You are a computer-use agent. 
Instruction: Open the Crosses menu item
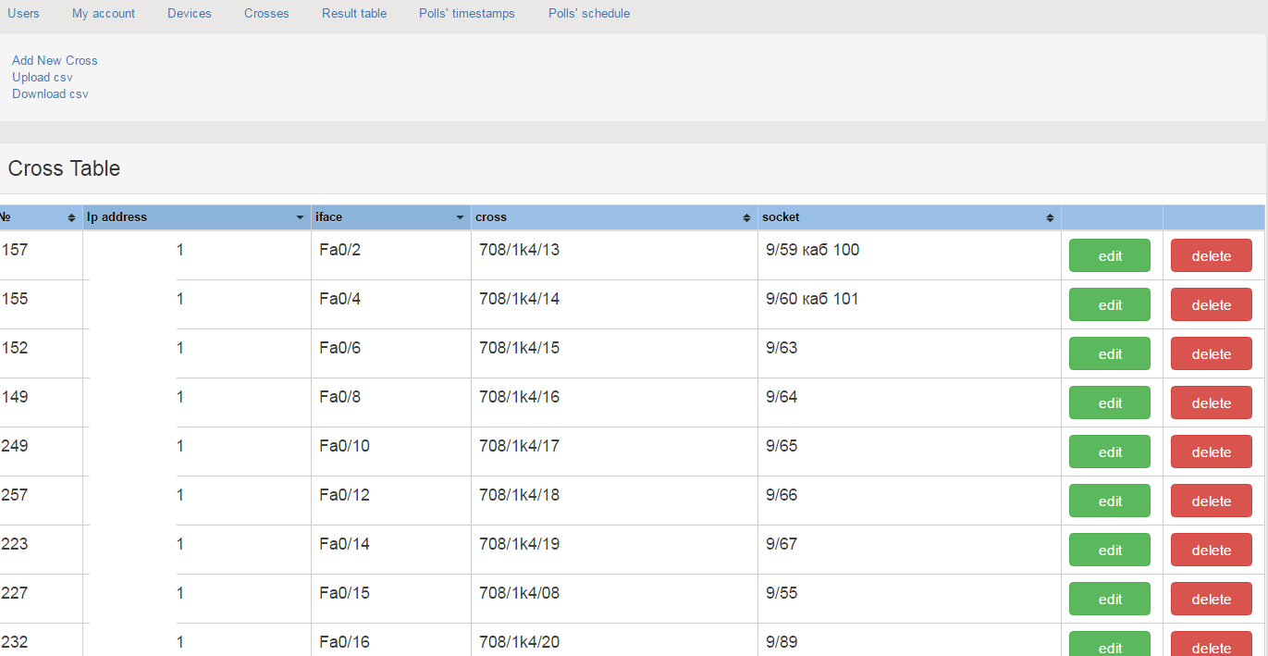click(x=266, y=14)
